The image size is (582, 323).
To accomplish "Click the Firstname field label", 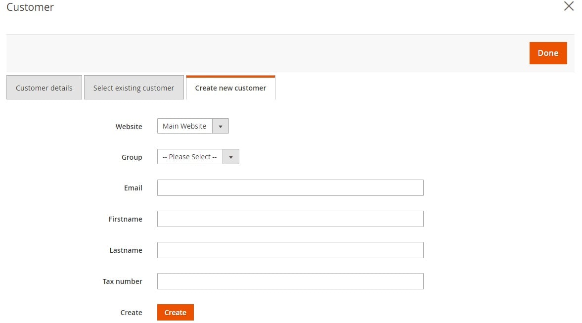I will tap(125, 220).
